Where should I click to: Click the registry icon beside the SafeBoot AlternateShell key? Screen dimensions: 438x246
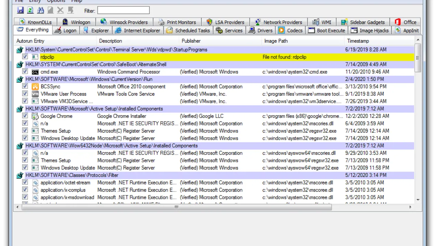pos(20,64)
